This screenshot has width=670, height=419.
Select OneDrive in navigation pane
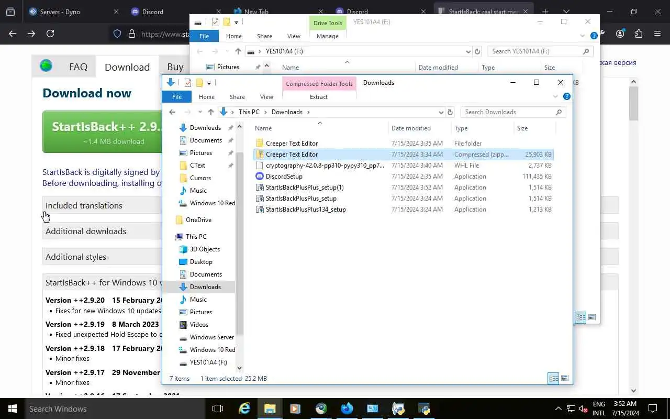tap(198, 220)
